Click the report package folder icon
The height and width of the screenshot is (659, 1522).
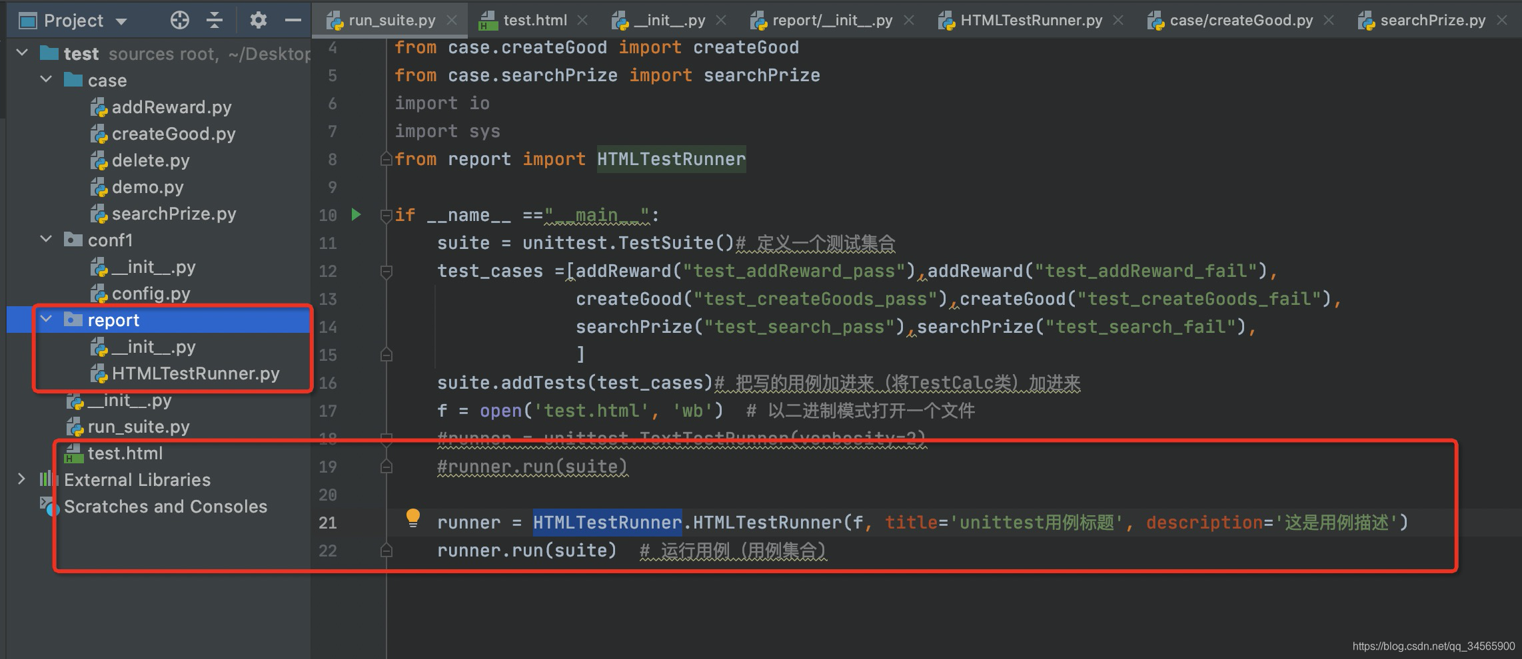(73, 320)
